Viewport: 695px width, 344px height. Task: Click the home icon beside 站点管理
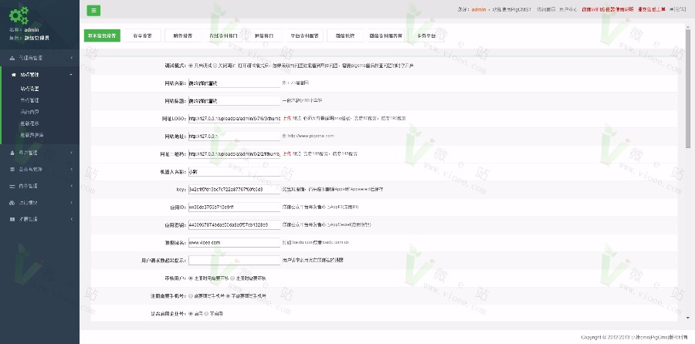coord(13,75)
